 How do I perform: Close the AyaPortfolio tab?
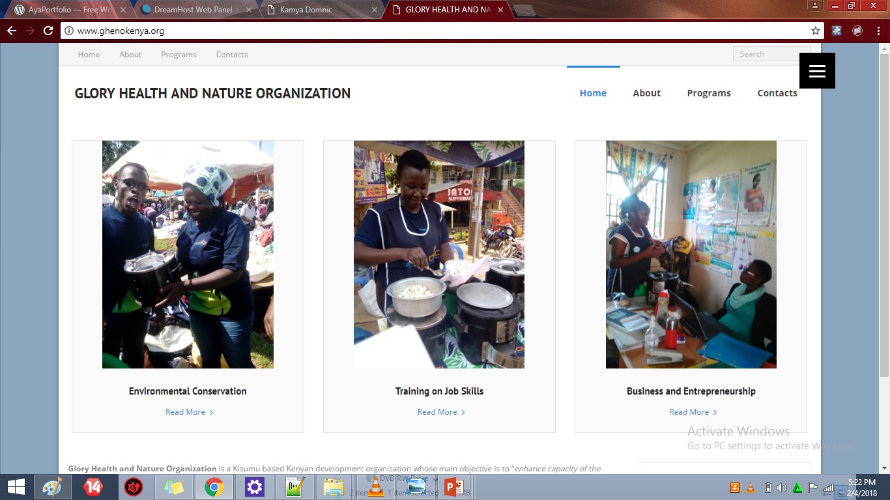coord(123,10)
